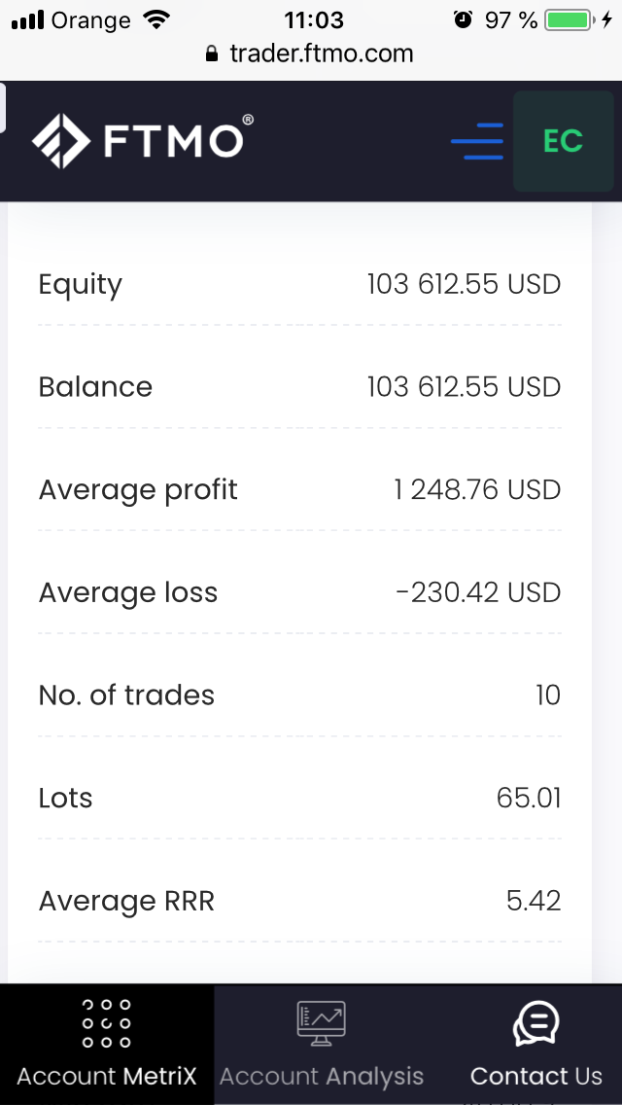
Task: Tap the Contact Us chat icon
Action: click(536, 1023)
